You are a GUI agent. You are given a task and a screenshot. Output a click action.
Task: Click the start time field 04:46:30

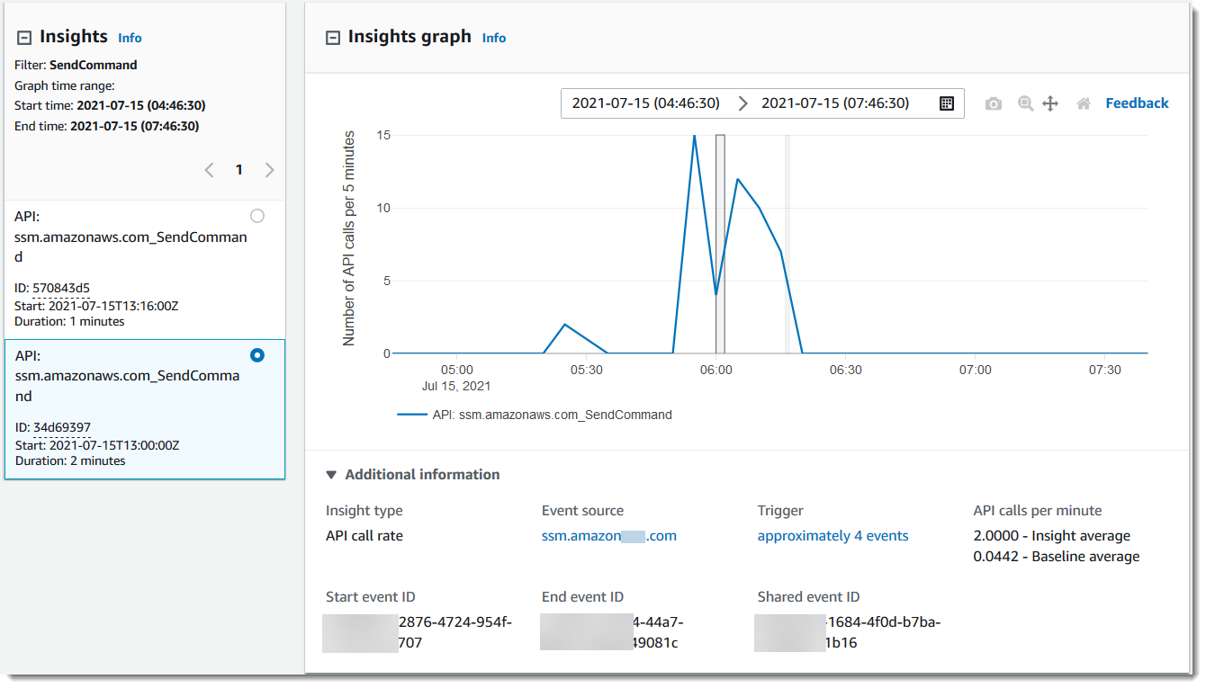[646, 103]
